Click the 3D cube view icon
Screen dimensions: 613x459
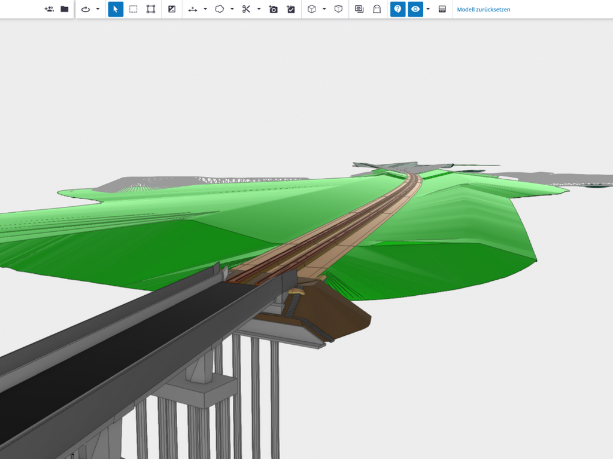pos(311,9)
